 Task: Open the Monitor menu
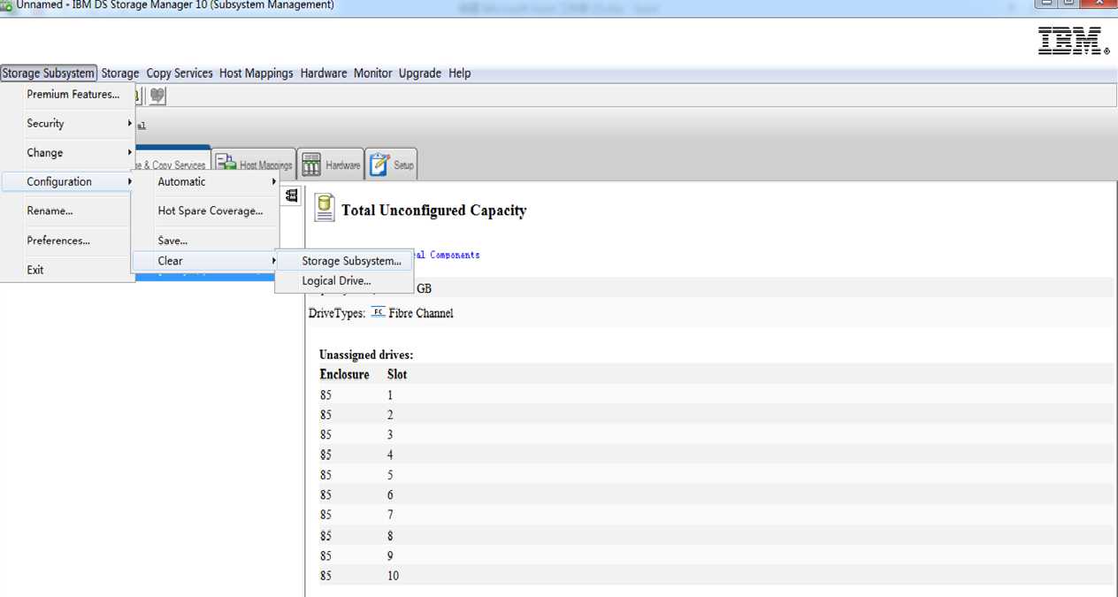(372, 73)
